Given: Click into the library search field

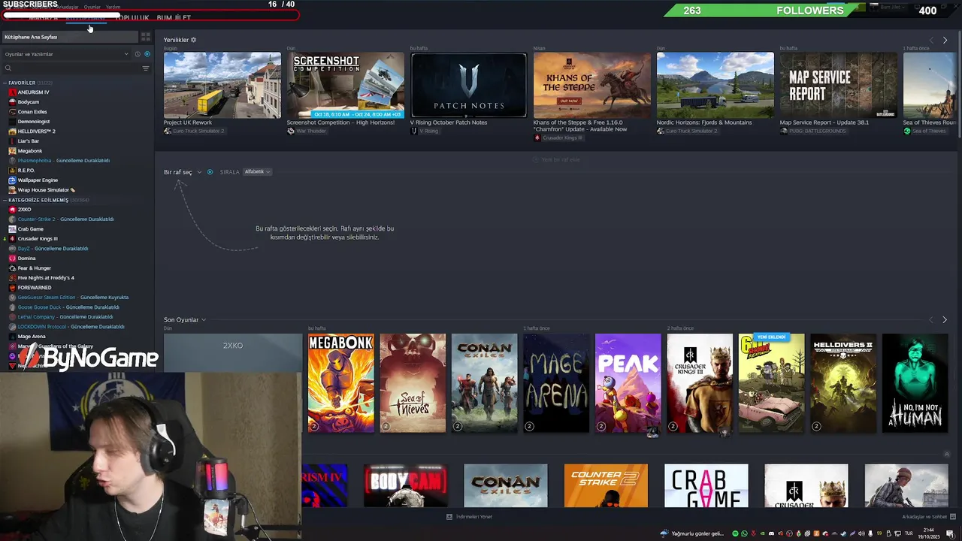Looking at the screenshot, I should pyautogui.click(x=75, y=68).
